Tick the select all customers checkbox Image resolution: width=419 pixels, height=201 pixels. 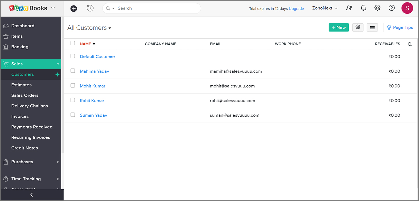click(73, 43)
